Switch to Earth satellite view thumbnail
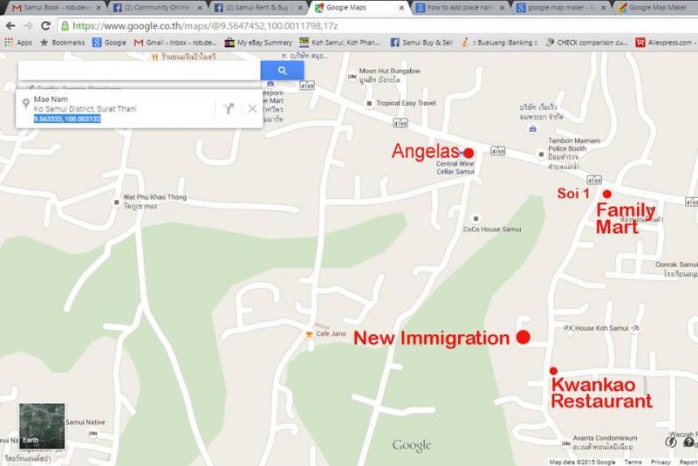Image resolution: width=698 pixels, height=466 pixels. pyautogui.click(x=42, y=426)
